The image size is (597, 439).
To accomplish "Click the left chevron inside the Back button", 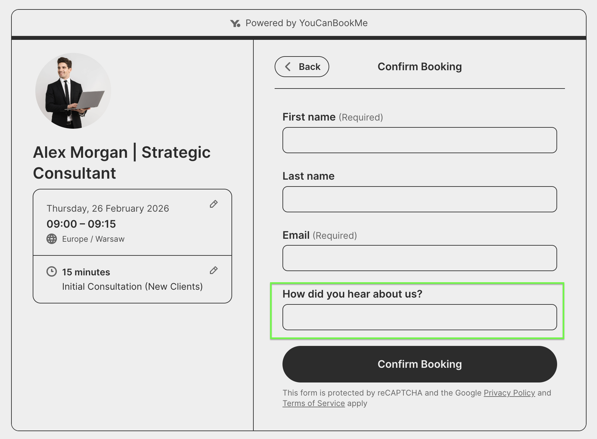I will (x=288, y=66).
